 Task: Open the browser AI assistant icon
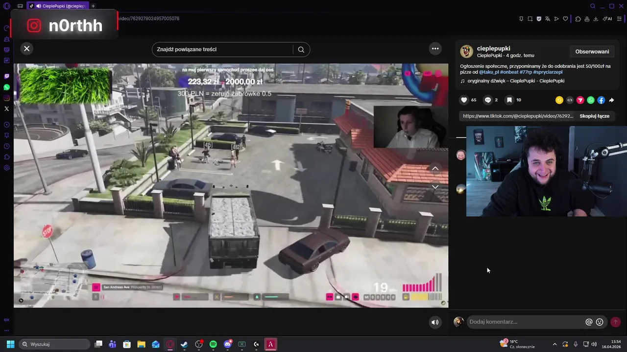click(607, 19)
